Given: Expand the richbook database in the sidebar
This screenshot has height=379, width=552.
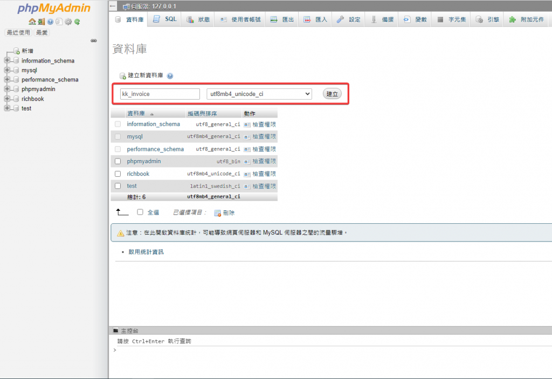Looking at the screenshot, I should click(7, 99).
